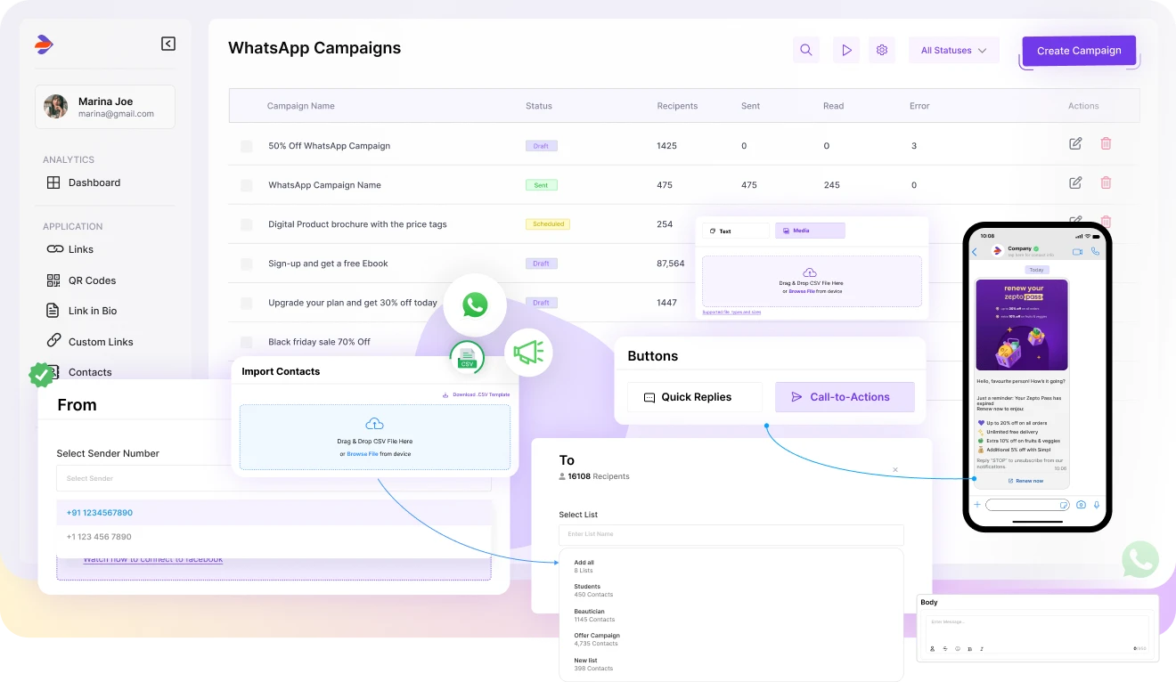Open Supported file types and sizes link
This screenshot has height=682, width=1176.
click(731, 313)
